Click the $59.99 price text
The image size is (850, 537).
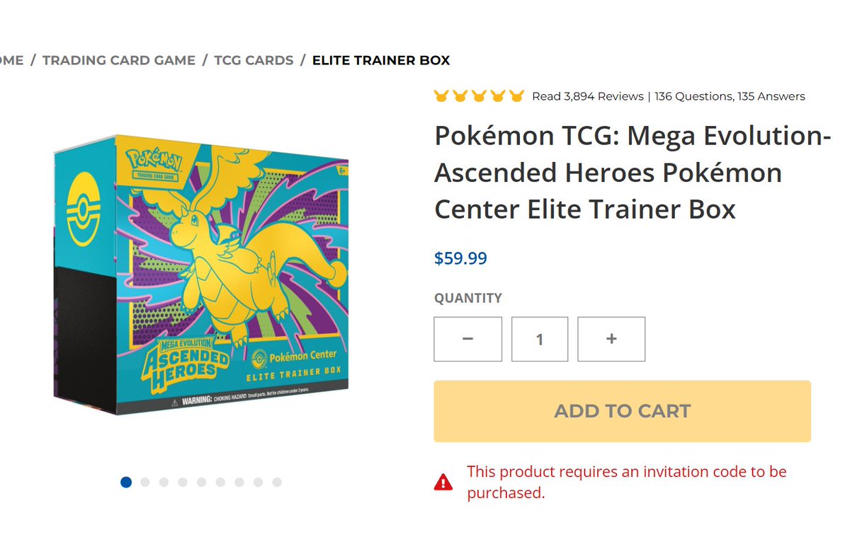460,258
